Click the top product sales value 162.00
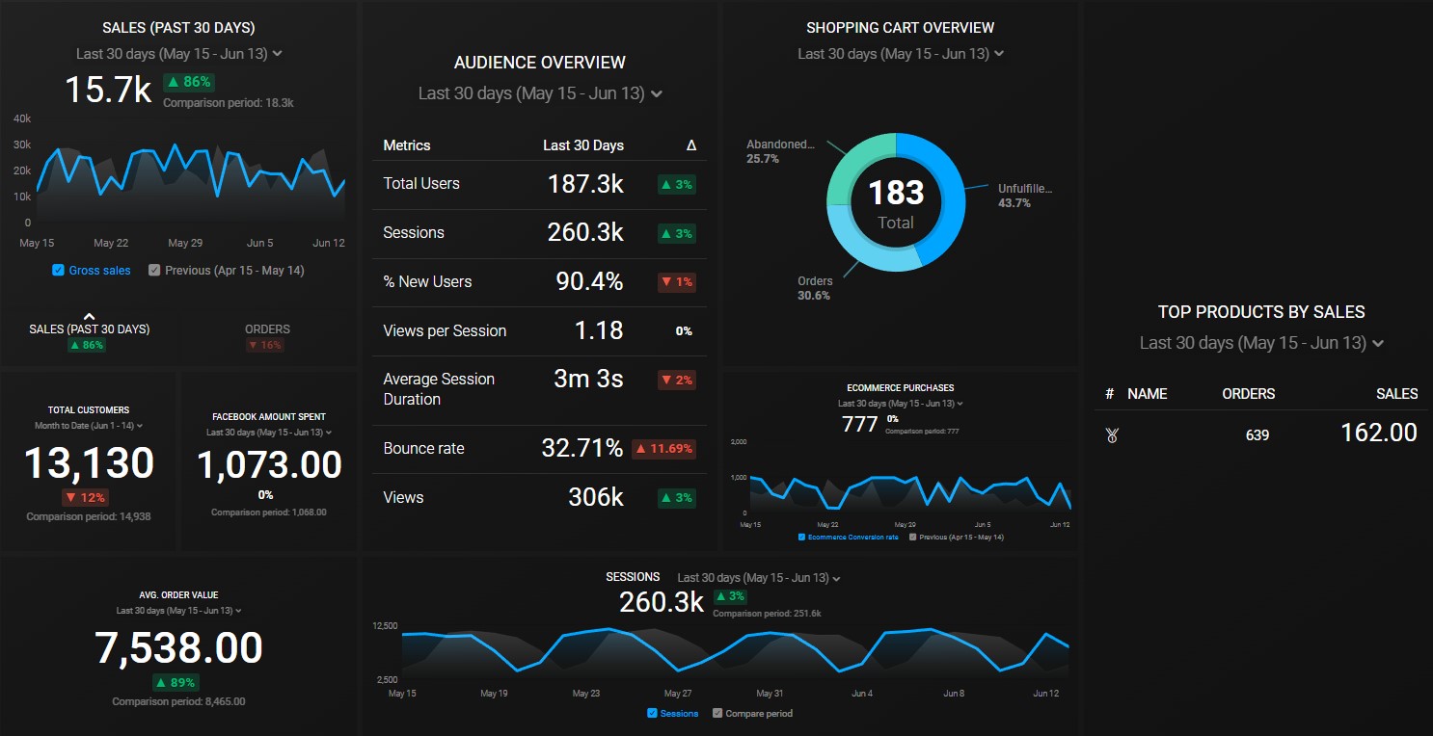This screenshot has height=736, width=1433. click(x=1379, y=434)
